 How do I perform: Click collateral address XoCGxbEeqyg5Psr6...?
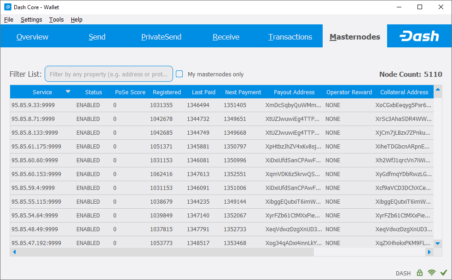[403, 105]
